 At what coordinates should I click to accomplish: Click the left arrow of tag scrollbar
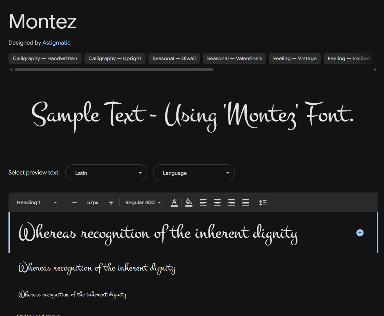coord(11,70)
